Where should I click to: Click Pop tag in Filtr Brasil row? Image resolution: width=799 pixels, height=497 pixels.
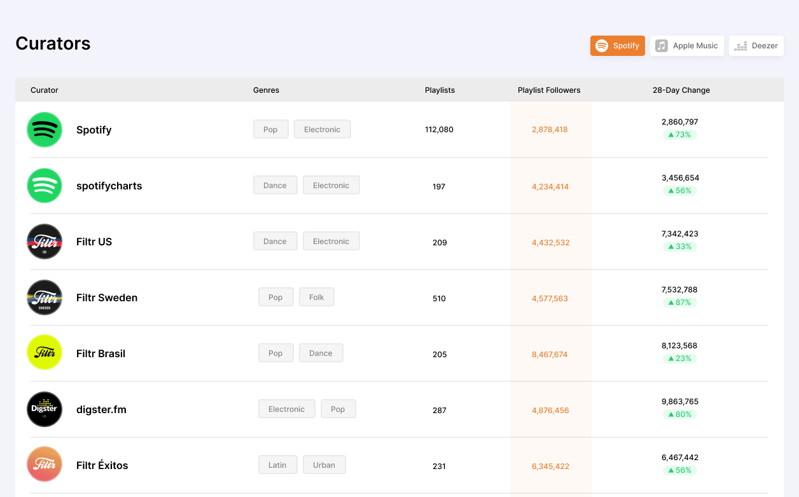[275, 353]
